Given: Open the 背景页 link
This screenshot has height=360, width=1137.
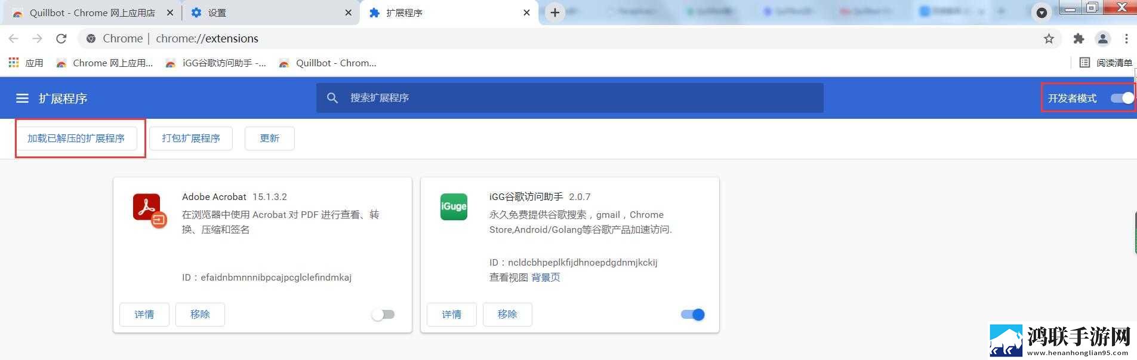Looking at the screenshot, I should click(x=546, y=278).
